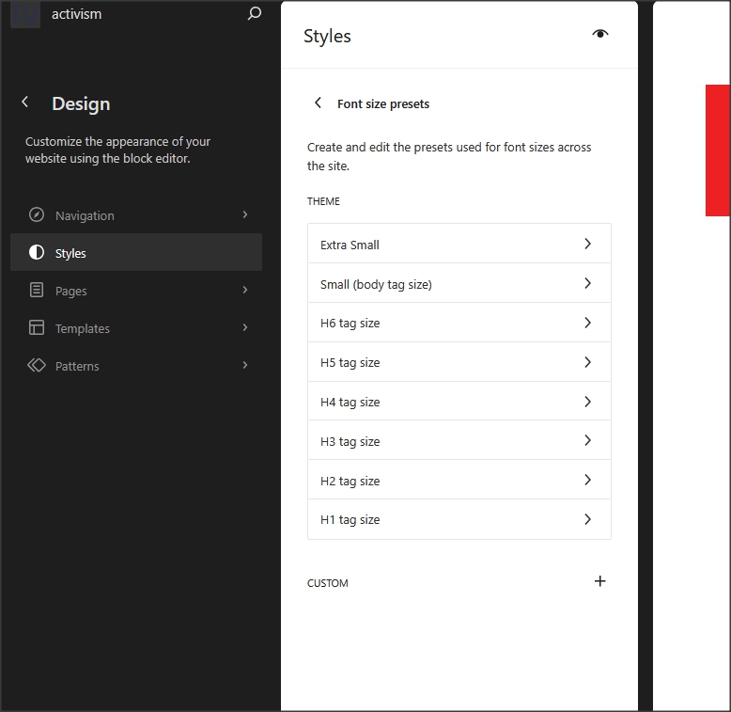Expand Templates with its chevron arrow
The width and height of the screenshot is (731, 712).
tap(245, 327)
